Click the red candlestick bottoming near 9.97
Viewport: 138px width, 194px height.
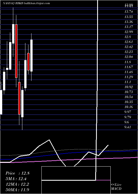pos(19,98)
